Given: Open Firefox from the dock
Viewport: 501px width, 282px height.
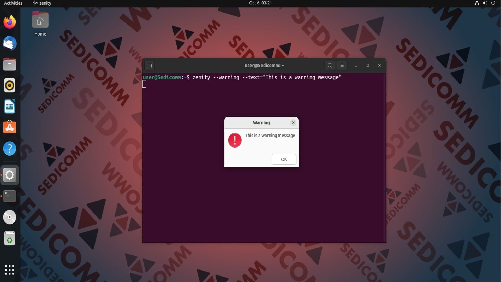Looking at the screenshot, I should click(10, 22).
